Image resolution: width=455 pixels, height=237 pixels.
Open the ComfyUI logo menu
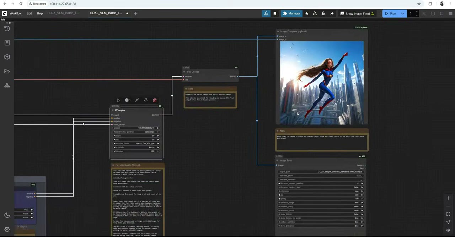4,13
